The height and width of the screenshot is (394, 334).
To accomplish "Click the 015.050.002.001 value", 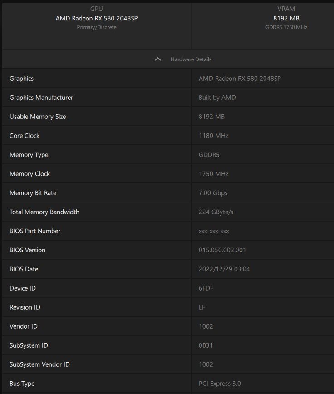I will 222,250.
